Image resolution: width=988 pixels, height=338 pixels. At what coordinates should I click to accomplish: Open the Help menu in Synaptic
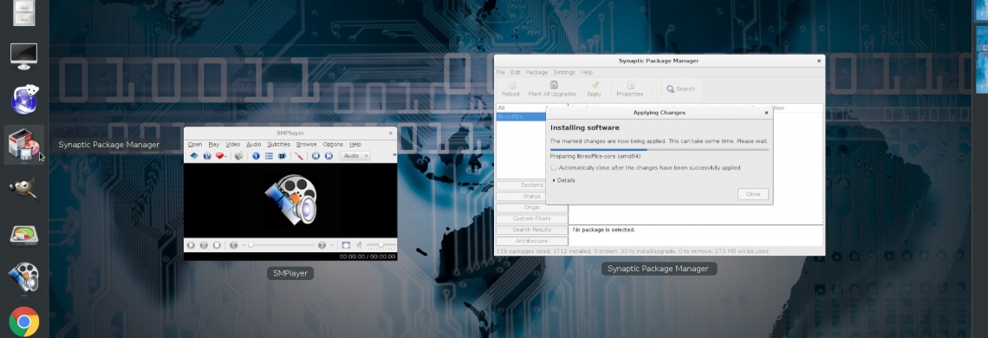(x=587, y=73)
